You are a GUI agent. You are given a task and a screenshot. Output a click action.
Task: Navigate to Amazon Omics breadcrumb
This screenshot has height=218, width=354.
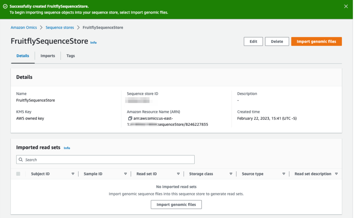23,27
